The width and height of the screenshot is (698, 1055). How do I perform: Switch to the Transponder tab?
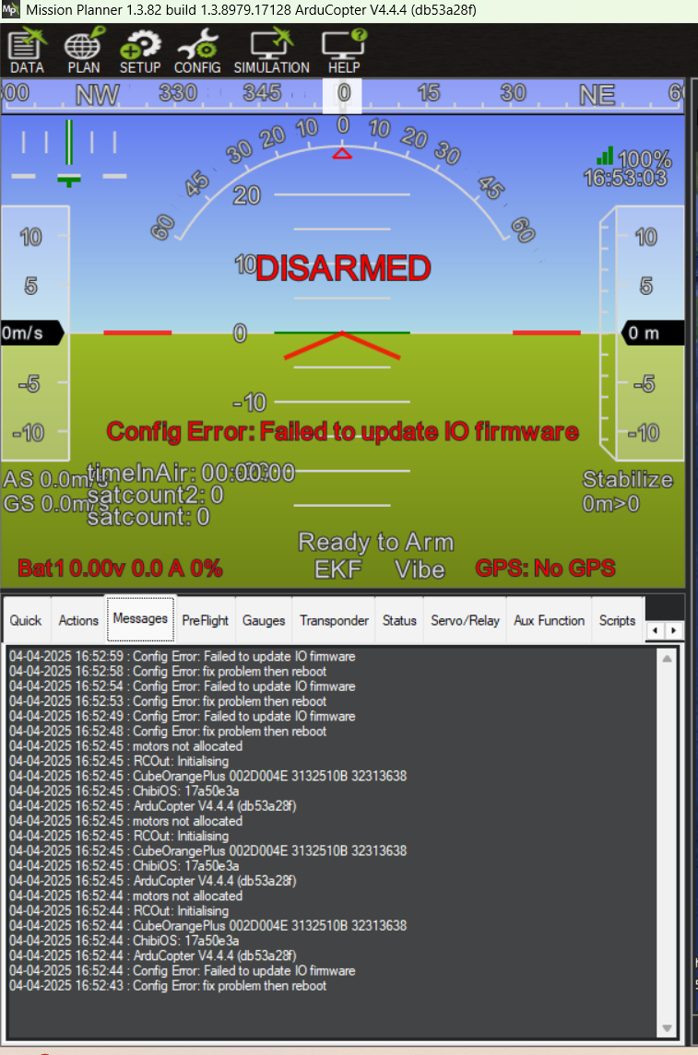[334, 620]
